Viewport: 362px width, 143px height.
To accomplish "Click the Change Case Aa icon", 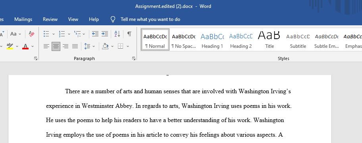I will (x=13, y=34).
